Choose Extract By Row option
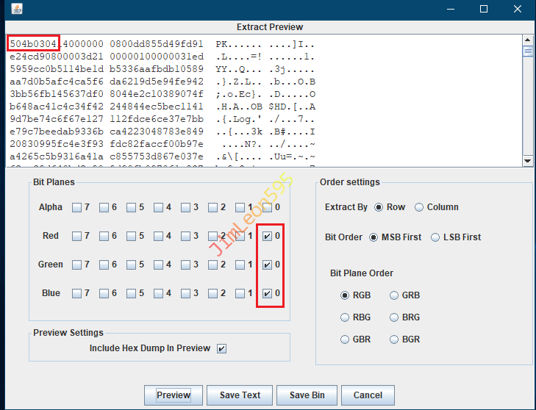 pos(379,207)
